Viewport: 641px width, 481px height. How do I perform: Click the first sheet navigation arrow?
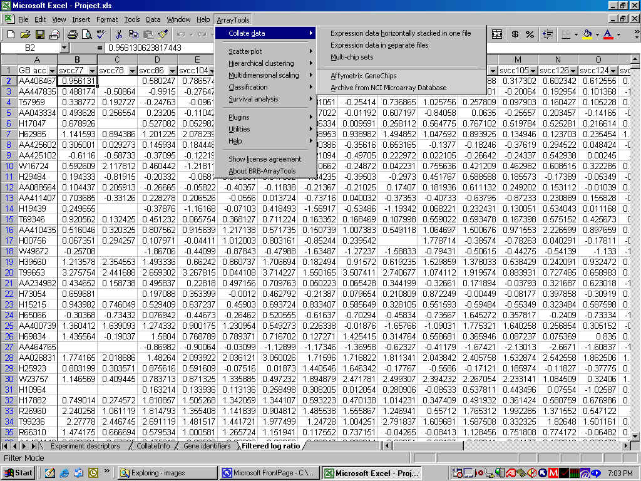(5, 446)
